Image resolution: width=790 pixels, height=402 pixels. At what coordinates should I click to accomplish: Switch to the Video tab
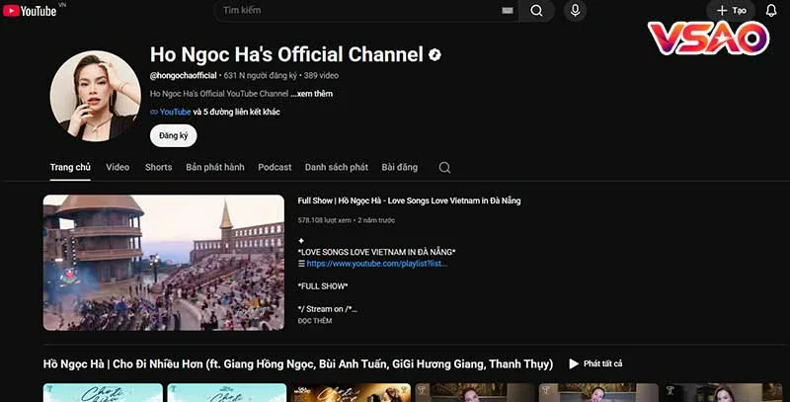tap(118, 167)
